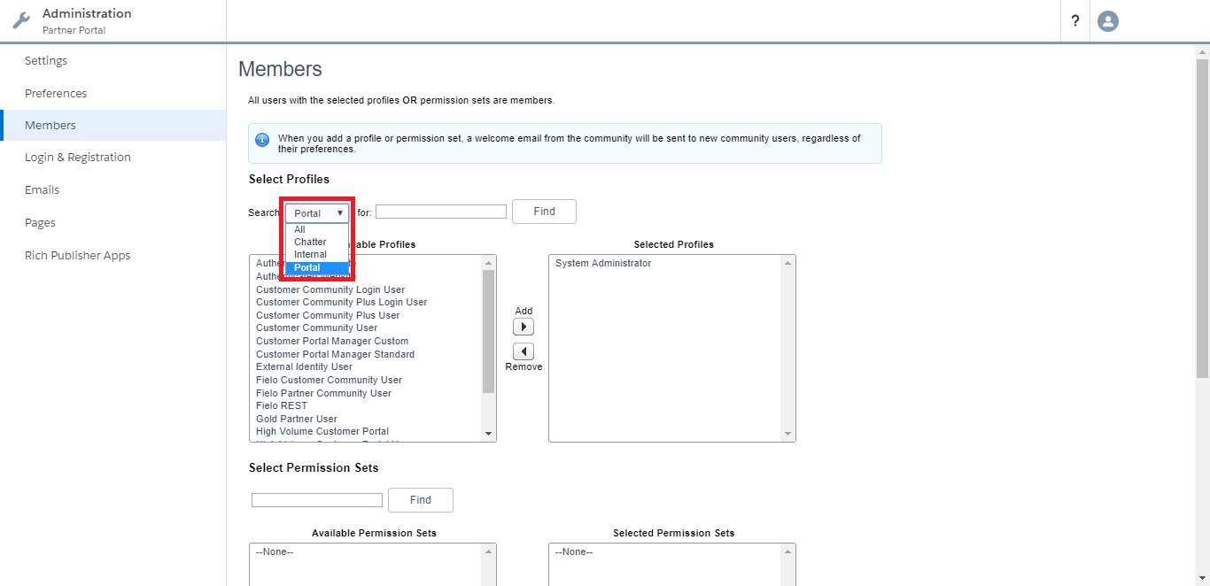Click the Portal search dropdown box
This screenshot has height=586, width=1210.
[x=317, y=213]
